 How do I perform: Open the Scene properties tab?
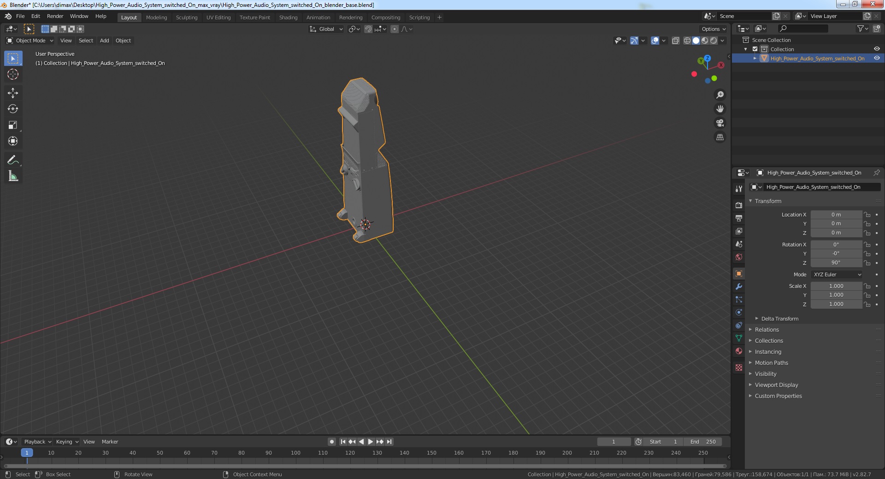739,244
